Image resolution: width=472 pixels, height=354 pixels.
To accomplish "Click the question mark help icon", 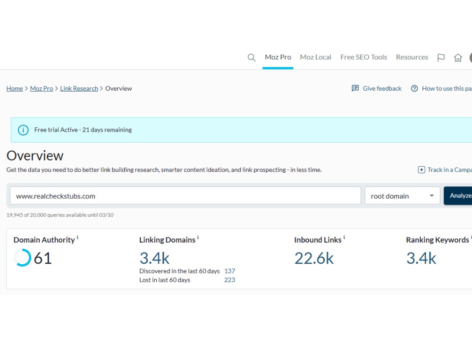I will 414,89.
